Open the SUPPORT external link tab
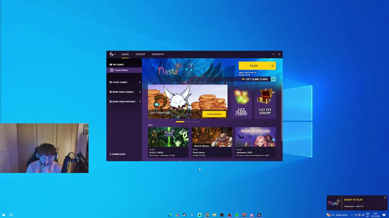 point(157,54)
